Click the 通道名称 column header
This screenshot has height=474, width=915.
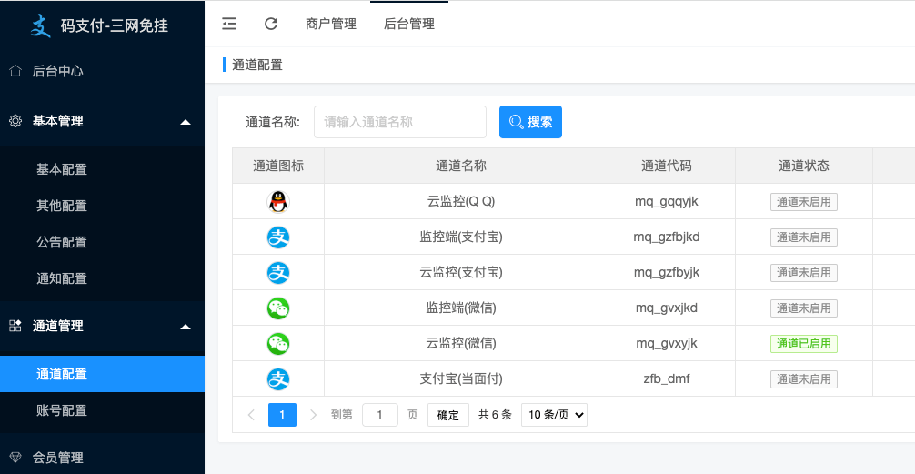pos(461,166)
